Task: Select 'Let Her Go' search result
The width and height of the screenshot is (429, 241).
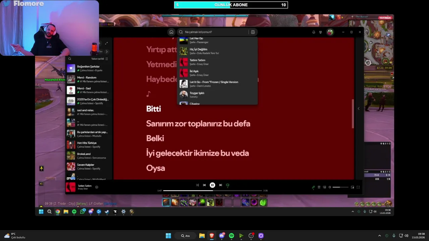Action: point(217,40)
